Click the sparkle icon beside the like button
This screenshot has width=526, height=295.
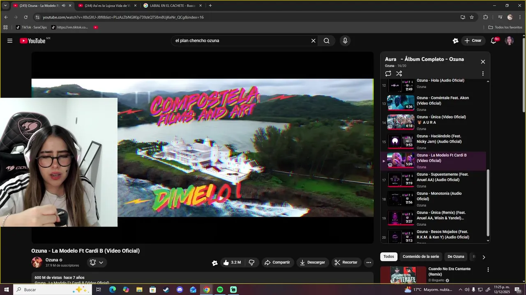[215, 263]
